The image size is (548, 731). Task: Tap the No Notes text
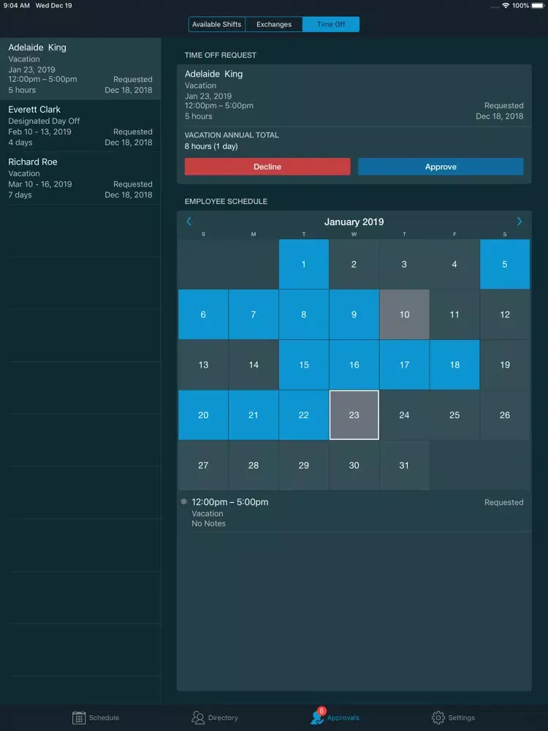click(209, 523)
